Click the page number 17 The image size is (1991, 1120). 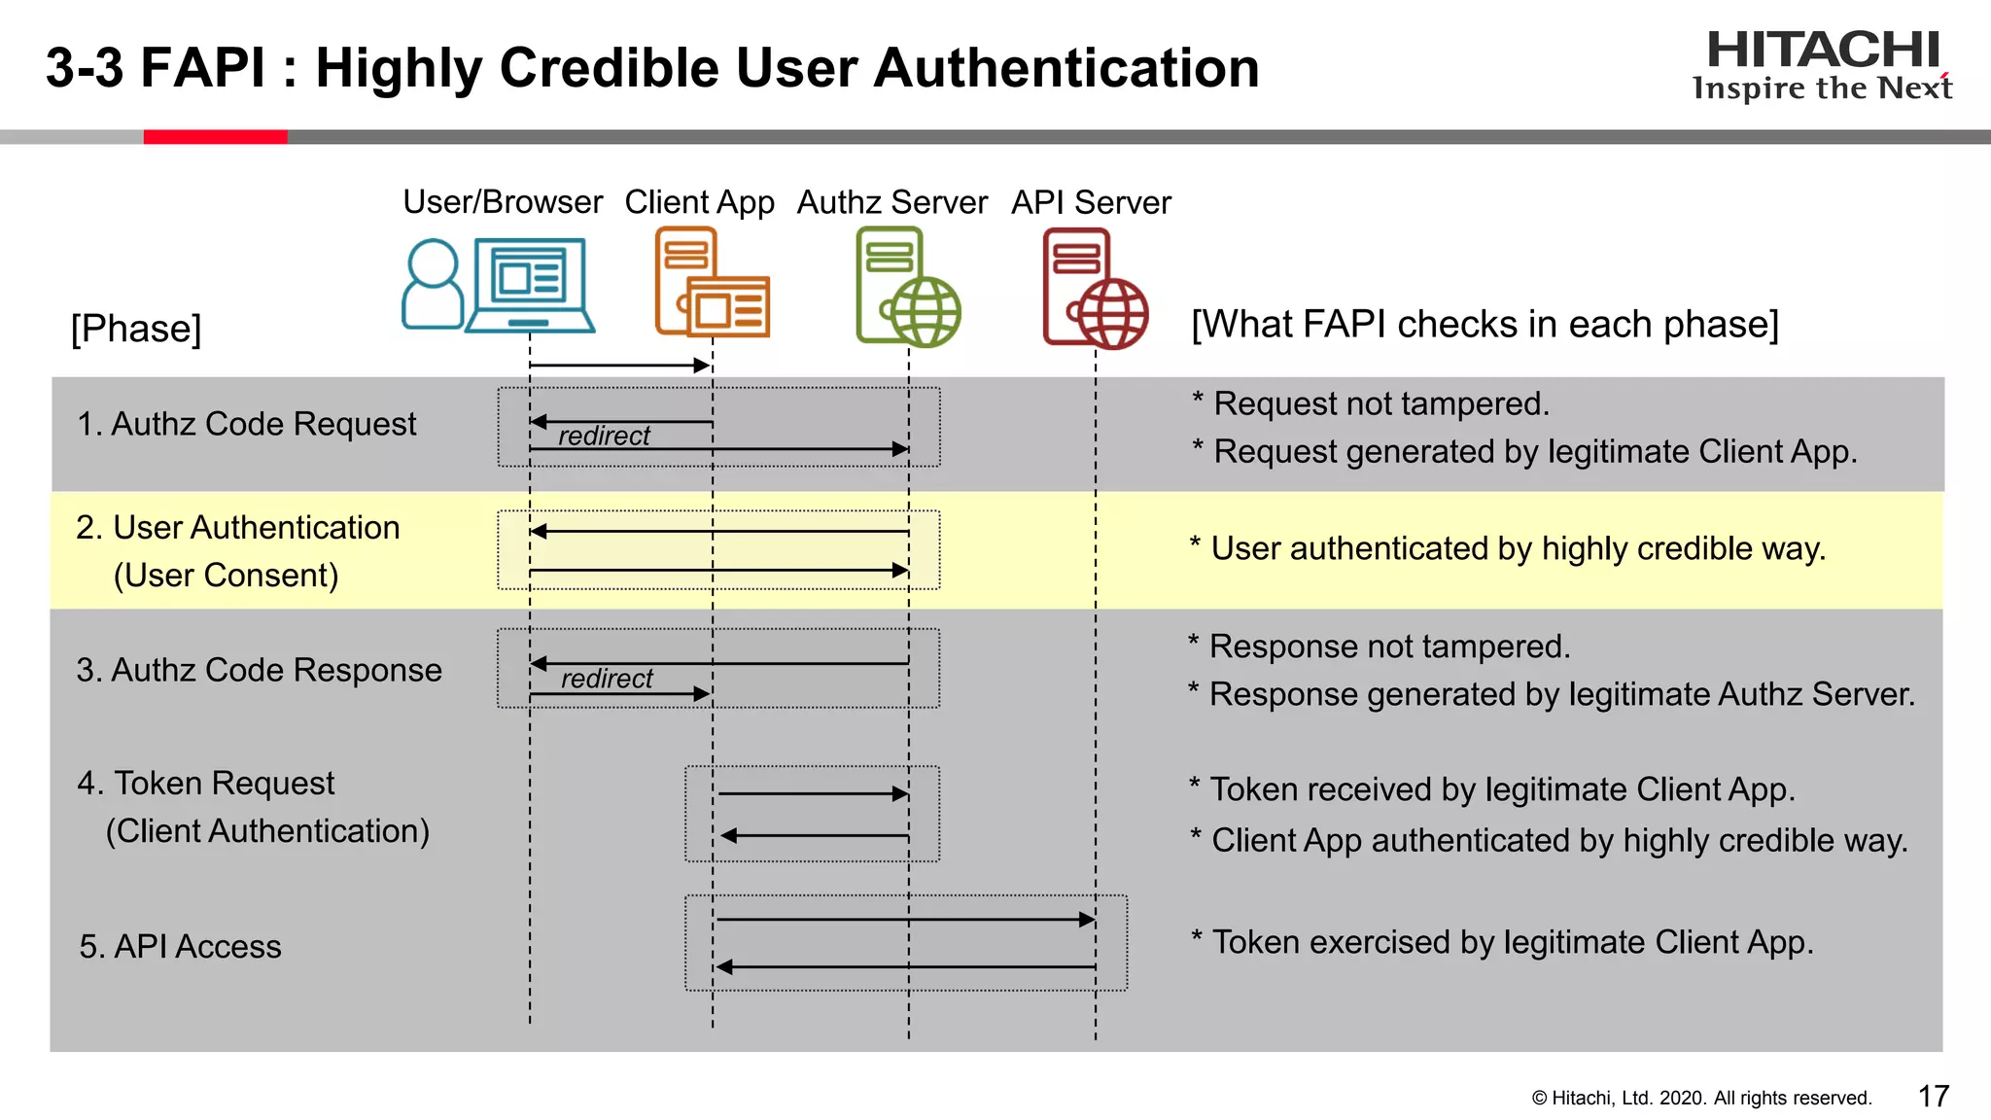[x=1933, y=1097]
